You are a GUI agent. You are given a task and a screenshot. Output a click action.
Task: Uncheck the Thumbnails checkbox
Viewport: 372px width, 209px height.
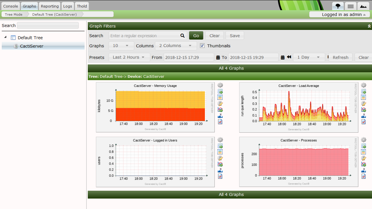[x=202, y=46]
